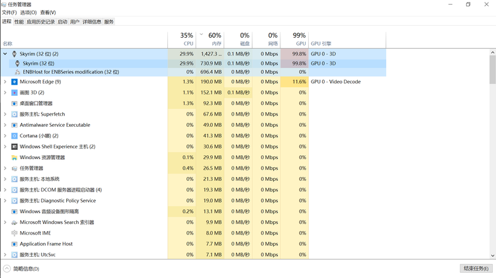Expand the Microsoft Windows Search 索引器 row
This screenshot has height=278, width=496.
click(x=5, y=223)
